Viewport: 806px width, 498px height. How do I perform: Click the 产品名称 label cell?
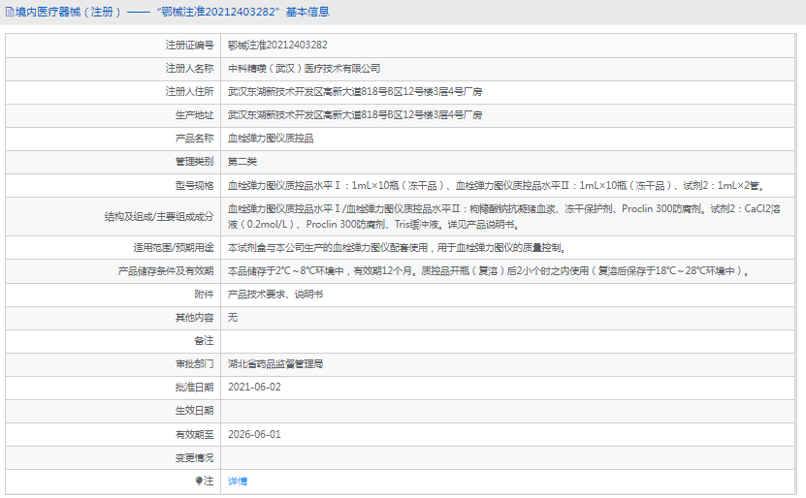tap(113, 139)
